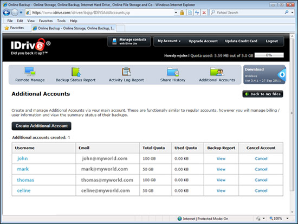View backup report for mark
Viewport: 298px width, 224px height.
(221, 169)
